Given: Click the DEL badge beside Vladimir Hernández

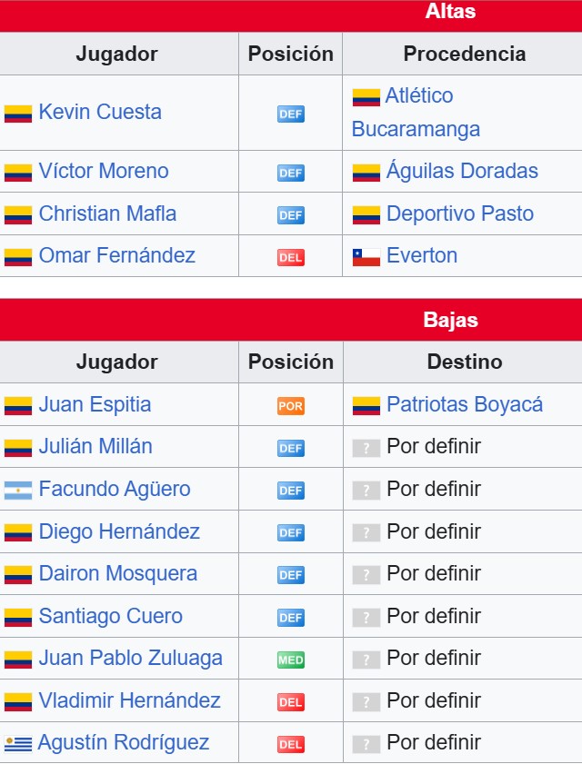Looking at the screenshot, I should (x=291, y=702).
